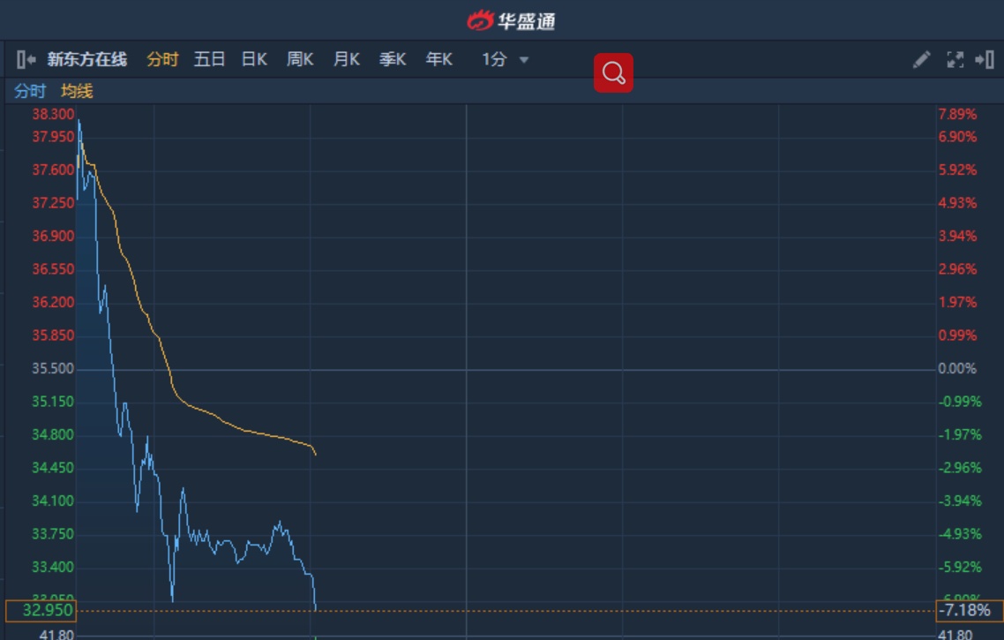The image size is (1004, 640).
Task: Select the 月K monthly chart tab
Action: click(346, 60)
